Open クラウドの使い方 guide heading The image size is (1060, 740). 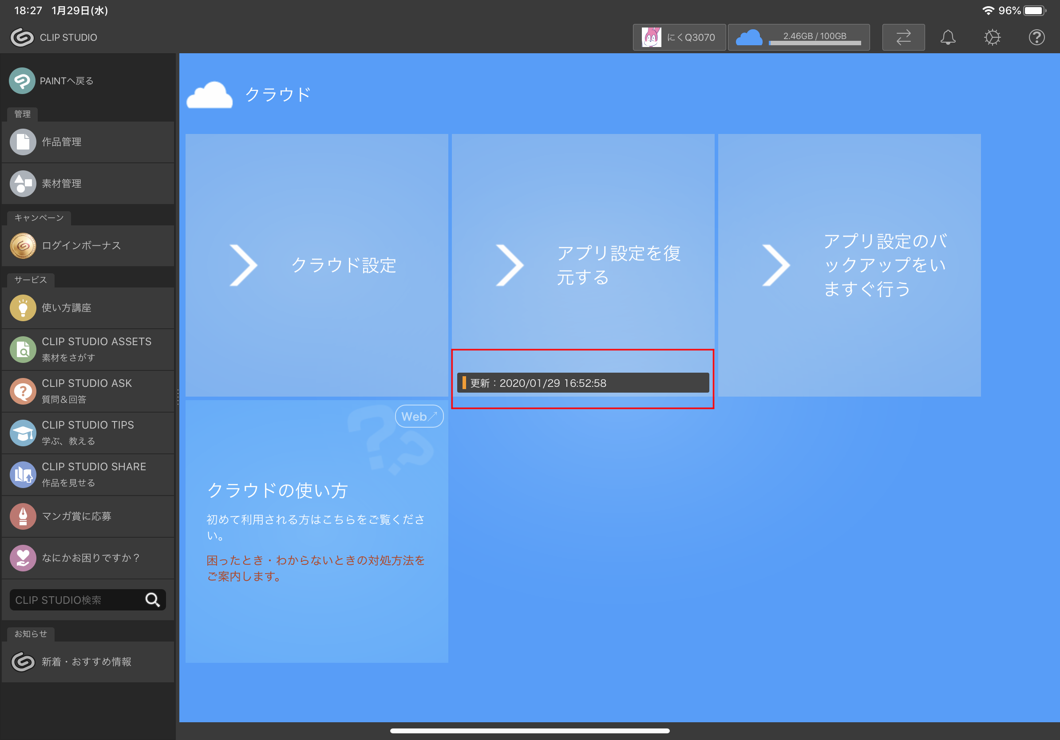[x=277, y=490]
